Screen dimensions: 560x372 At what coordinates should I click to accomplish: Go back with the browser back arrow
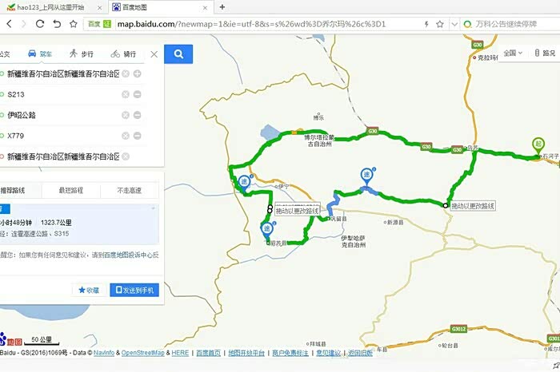pos(10,24)
